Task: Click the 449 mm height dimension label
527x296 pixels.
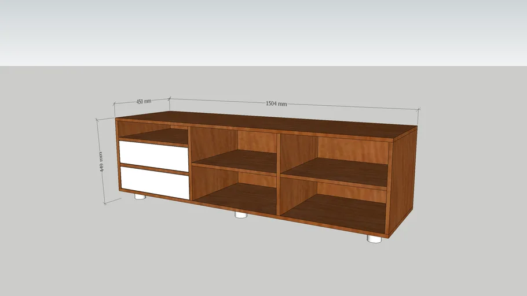Action: [x=101, y=162]
